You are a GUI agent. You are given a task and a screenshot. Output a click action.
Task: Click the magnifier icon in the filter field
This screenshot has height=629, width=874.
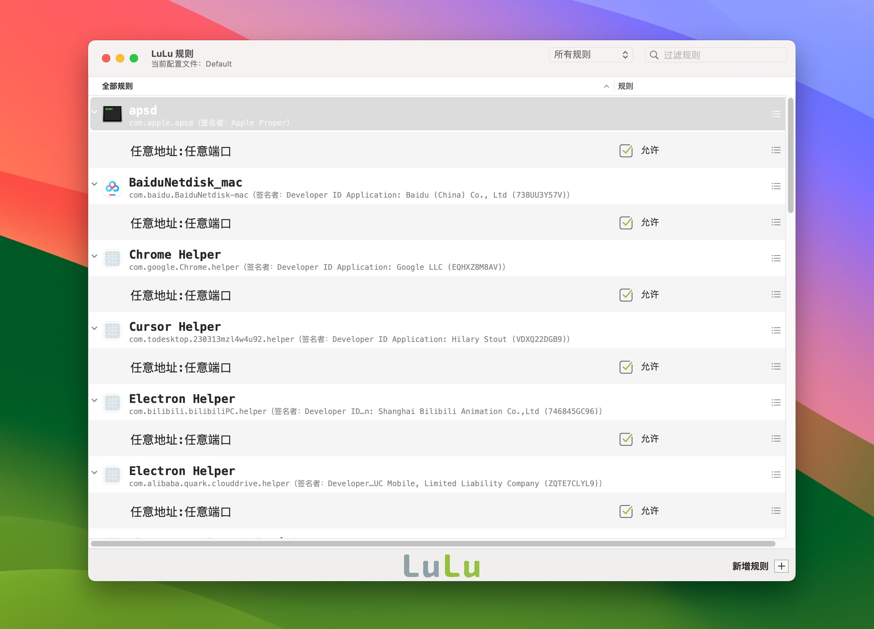[654, 55]
